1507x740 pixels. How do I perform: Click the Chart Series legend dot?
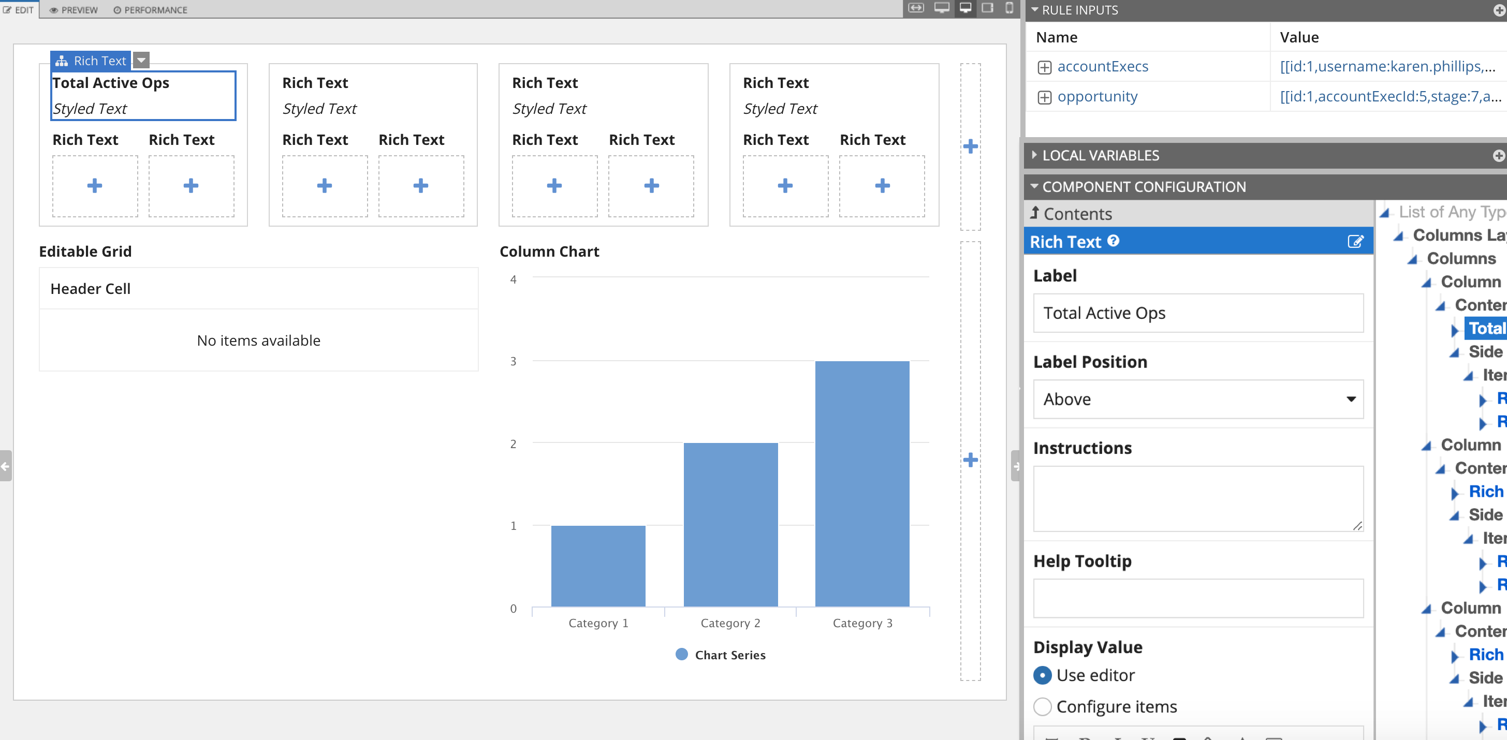point(682,655)
